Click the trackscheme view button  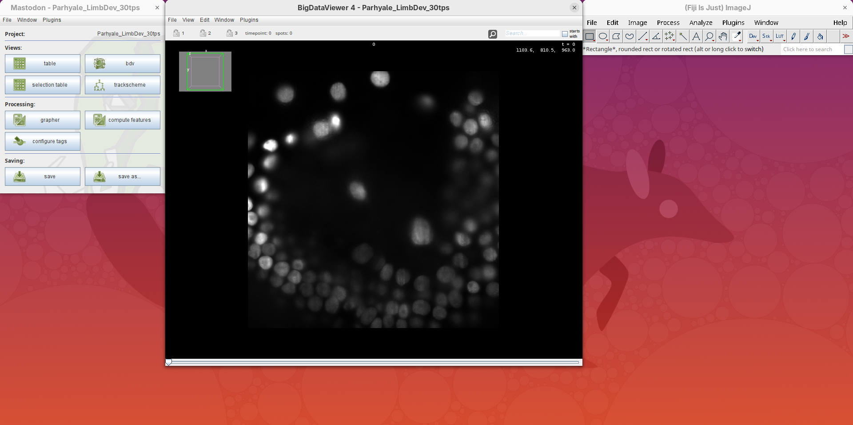click(x=123, y=85)
